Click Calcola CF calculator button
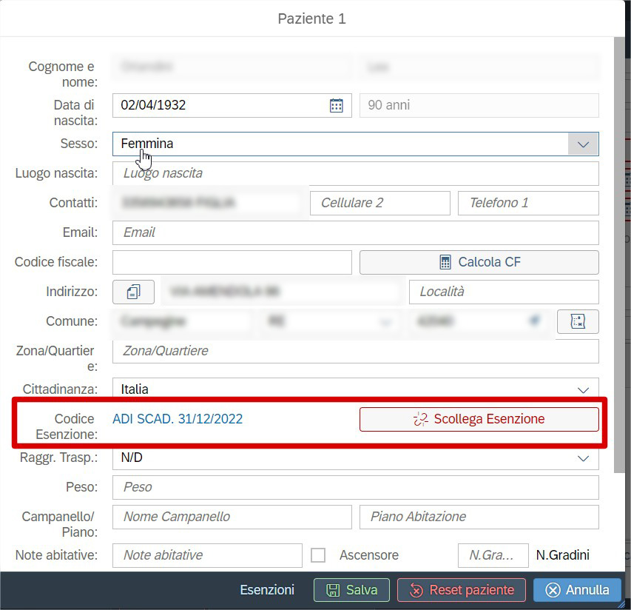 479,262
